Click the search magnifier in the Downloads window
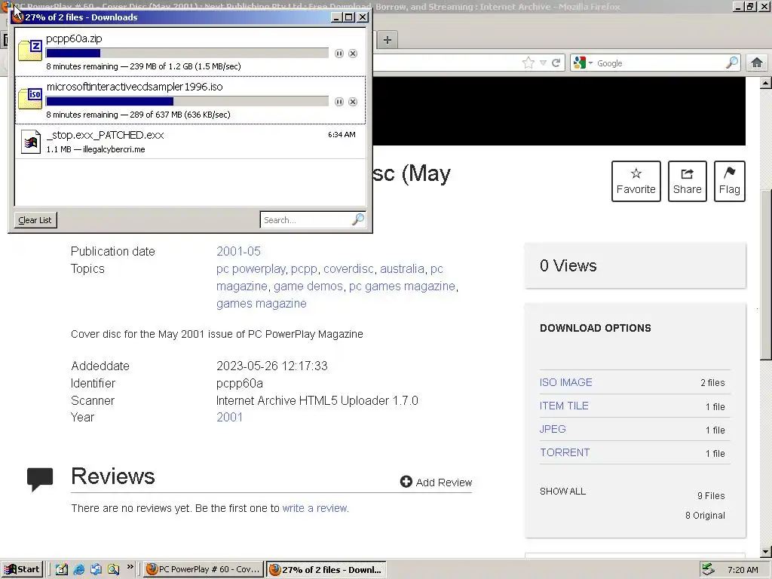Viewport: 772px width, 579px height. coord(358,219)
